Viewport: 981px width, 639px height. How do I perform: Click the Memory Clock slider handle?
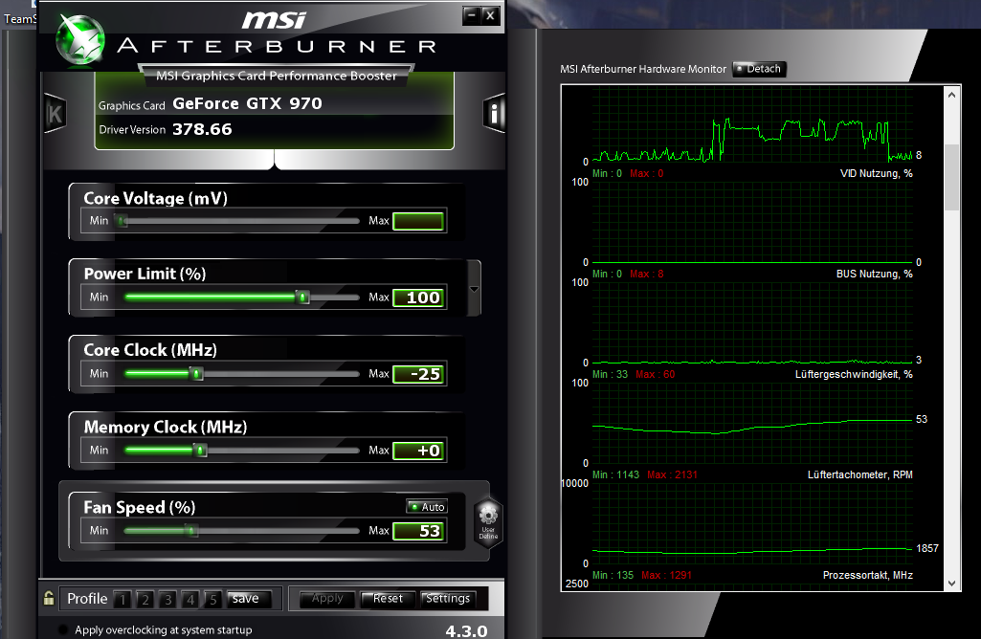point(200,451)
